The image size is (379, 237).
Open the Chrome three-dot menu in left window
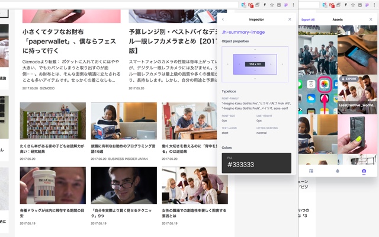293,5
